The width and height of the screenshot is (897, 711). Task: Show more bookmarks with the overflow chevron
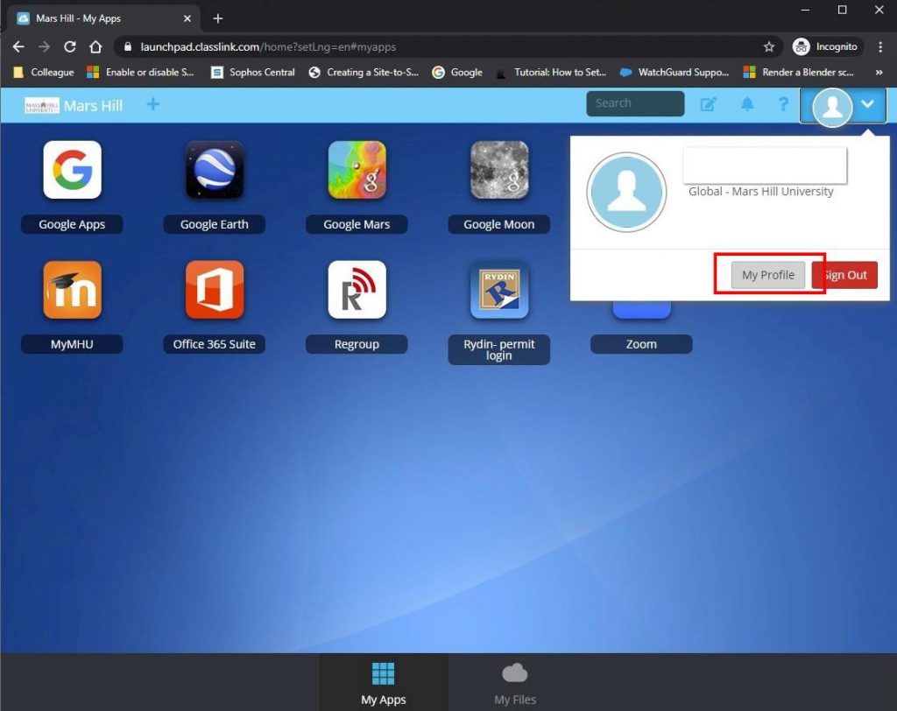[x=879, y=73]
